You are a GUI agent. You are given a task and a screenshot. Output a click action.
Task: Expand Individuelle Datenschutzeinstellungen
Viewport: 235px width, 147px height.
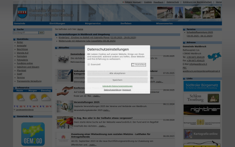click(117, 86)
